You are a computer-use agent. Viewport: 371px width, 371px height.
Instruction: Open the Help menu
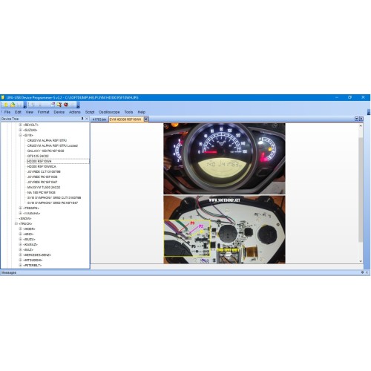point(142,112)
